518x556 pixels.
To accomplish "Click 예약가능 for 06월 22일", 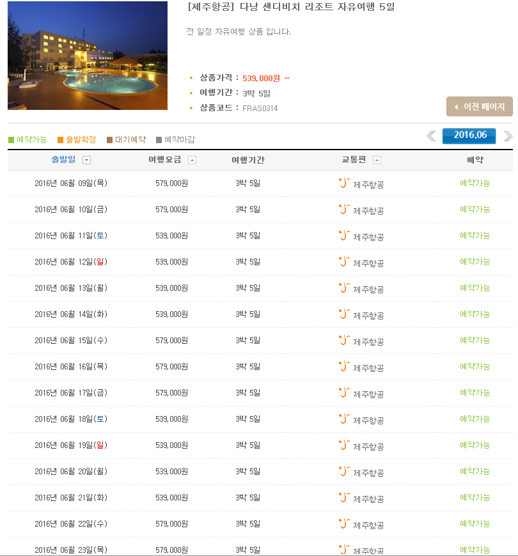I will point(475,524).
